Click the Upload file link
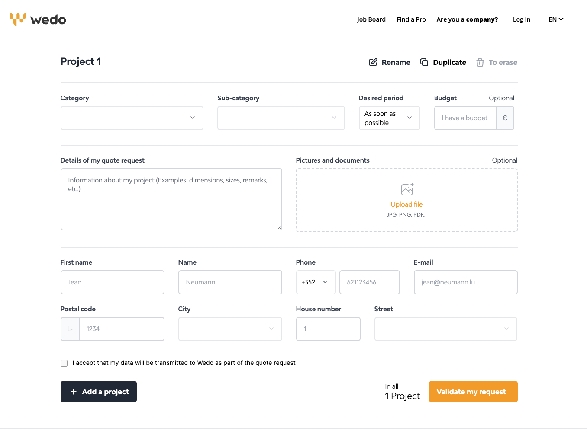Screen dimensions: 587x431 pos(406,204)
